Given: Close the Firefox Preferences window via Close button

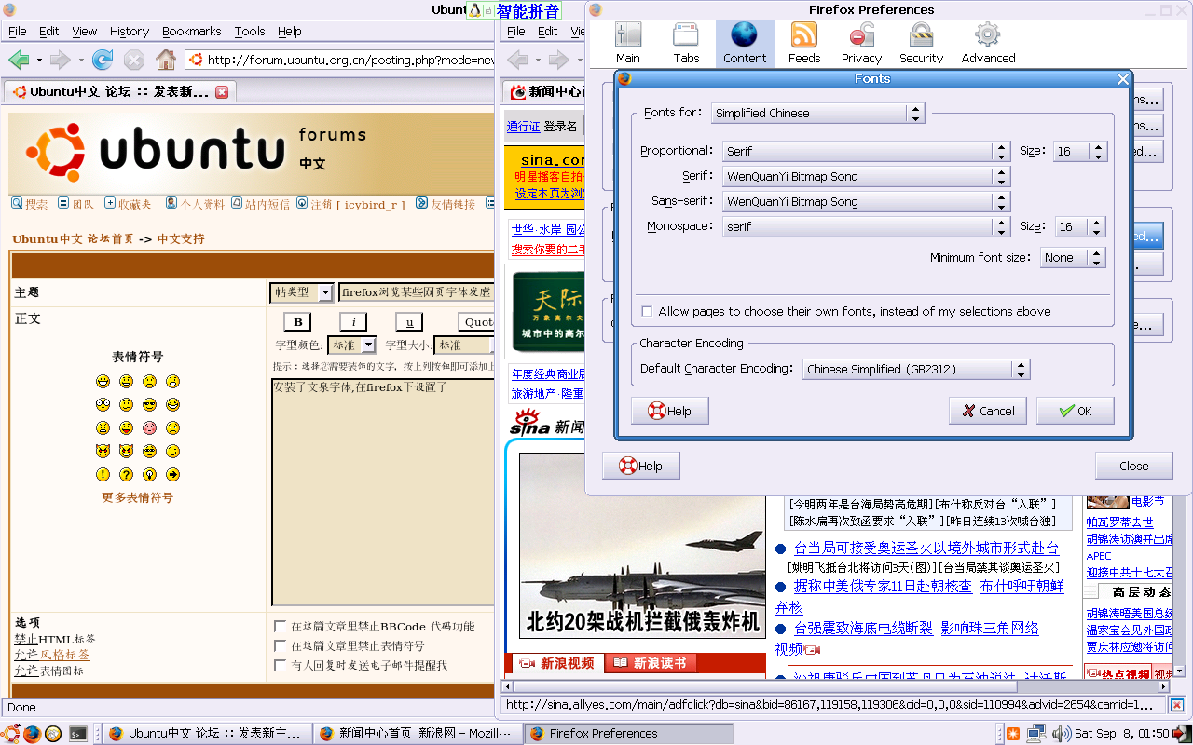Looking at the screenshot, I should [x=1134, y=467].
